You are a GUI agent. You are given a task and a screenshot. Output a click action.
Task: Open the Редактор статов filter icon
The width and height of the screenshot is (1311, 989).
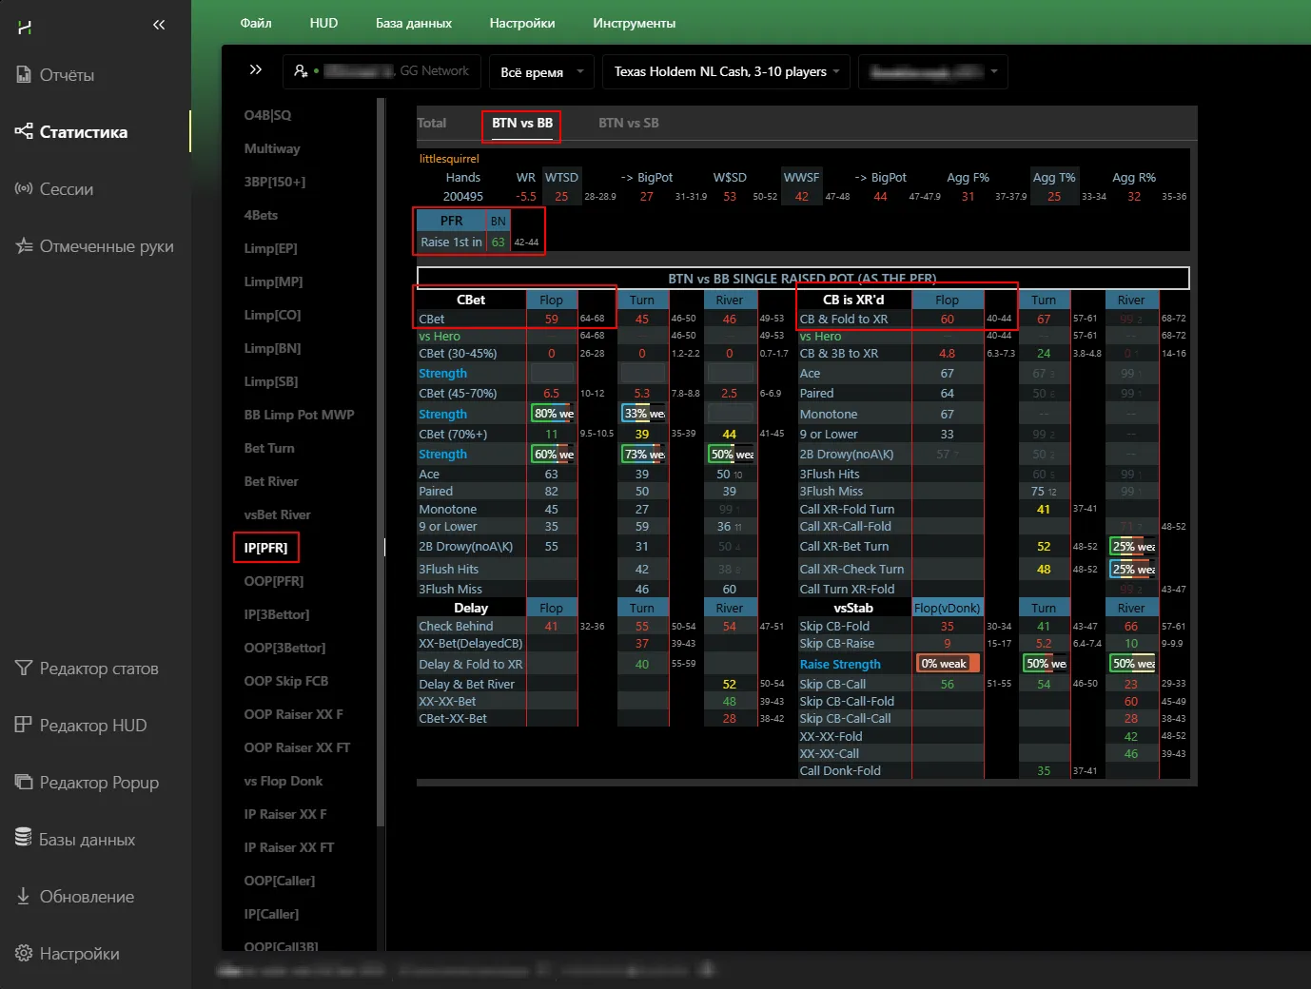tap(24, 669)
